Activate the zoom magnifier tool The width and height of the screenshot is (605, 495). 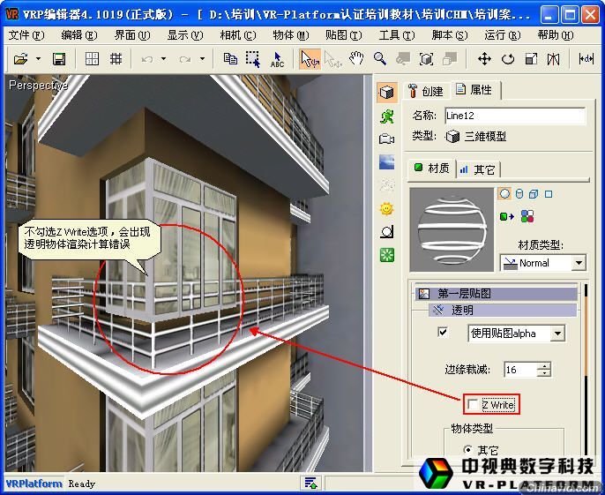(380, 59)
